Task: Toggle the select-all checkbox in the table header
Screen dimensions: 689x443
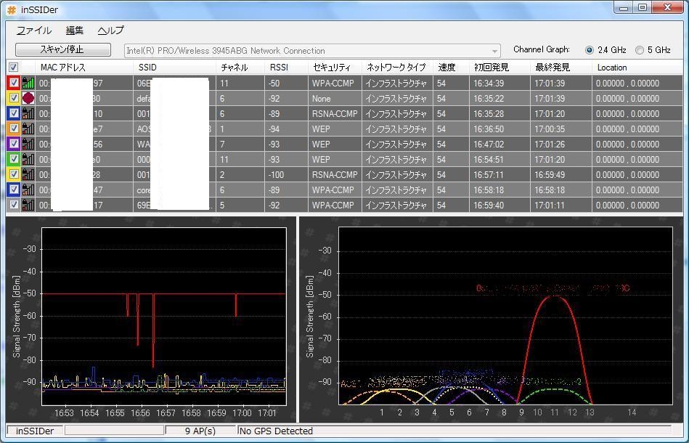Action: tap(13, 68)
